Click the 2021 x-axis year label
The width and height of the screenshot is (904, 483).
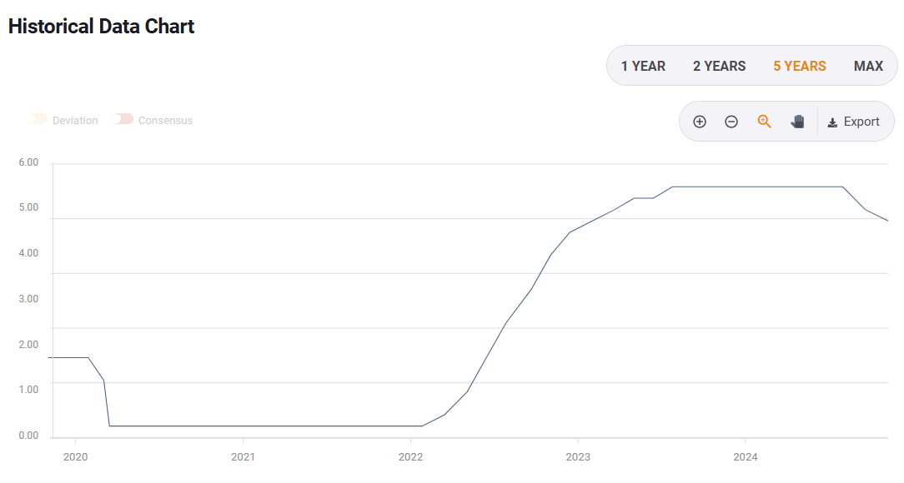[x=243, y=456]
